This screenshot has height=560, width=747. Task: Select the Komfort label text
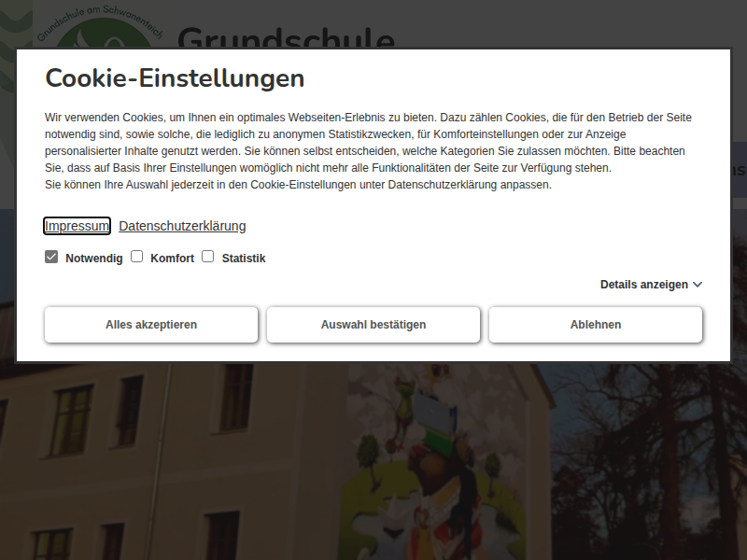(x=172, y=259)
